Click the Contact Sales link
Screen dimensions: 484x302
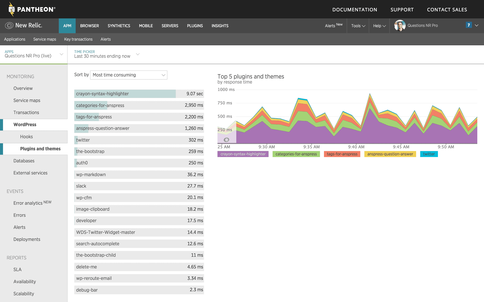[x=447, y=10]
